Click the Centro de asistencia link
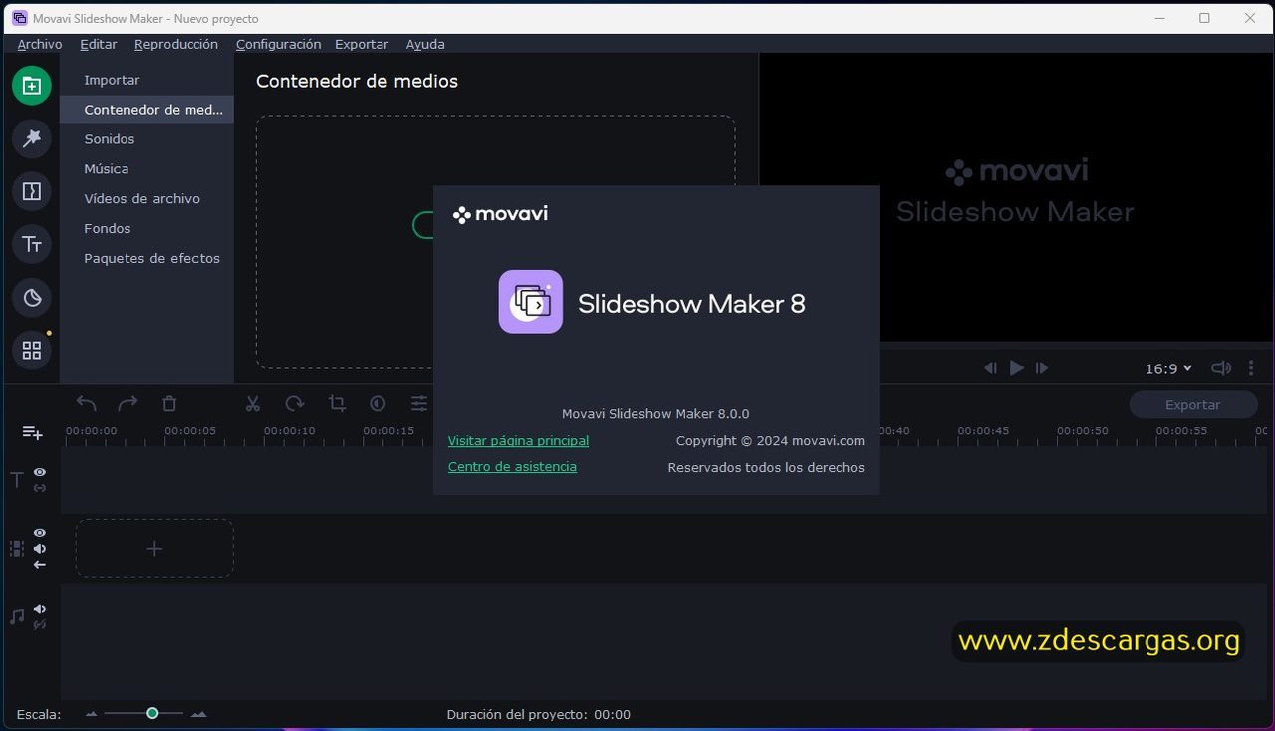1275x731 pixels. [512, 467]
